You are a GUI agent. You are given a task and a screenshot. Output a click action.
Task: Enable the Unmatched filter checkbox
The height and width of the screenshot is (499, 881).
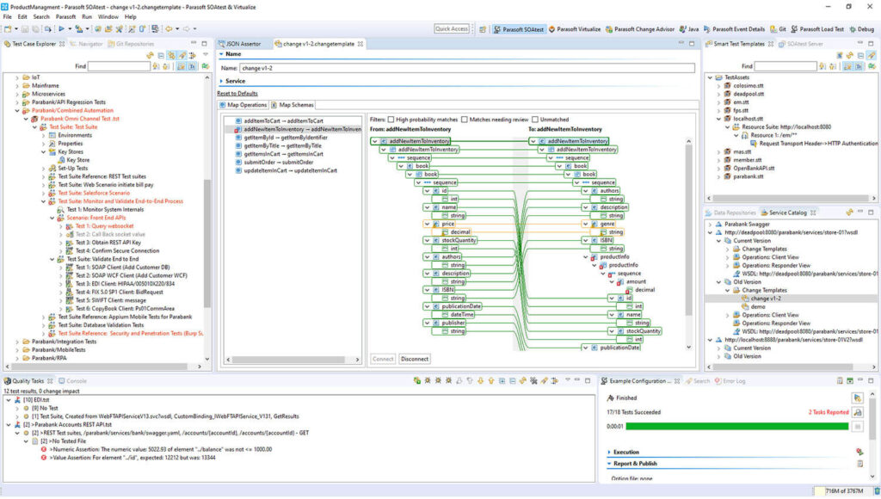[535, 120]
